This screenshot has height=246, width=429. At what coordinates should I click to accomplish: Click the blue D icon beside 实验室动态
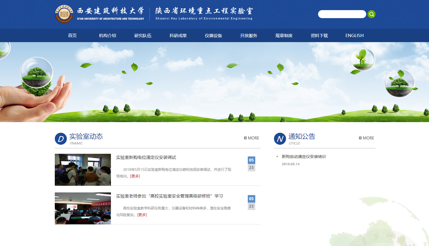click(61, 139)
